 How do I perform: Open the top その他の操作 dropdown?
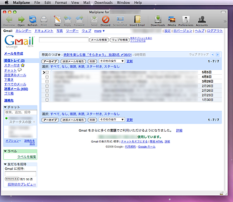coord(111,61)
